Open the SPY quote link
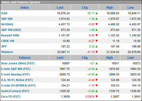Screen dimensions: 142x101 [x=4, y=46]
